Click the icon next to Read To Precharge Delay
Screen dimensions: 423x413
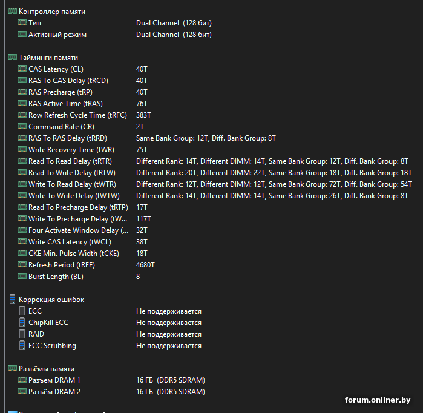point(22,207)
